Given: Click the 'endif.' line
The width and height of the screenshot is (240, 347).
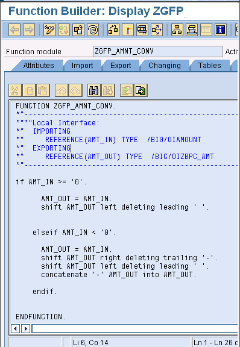Looking at the screenshot, I should pyautogui.click(x=45, y=292).
